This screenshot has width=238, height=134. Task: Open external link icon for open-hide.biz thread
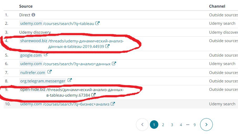tap(93, 95)
